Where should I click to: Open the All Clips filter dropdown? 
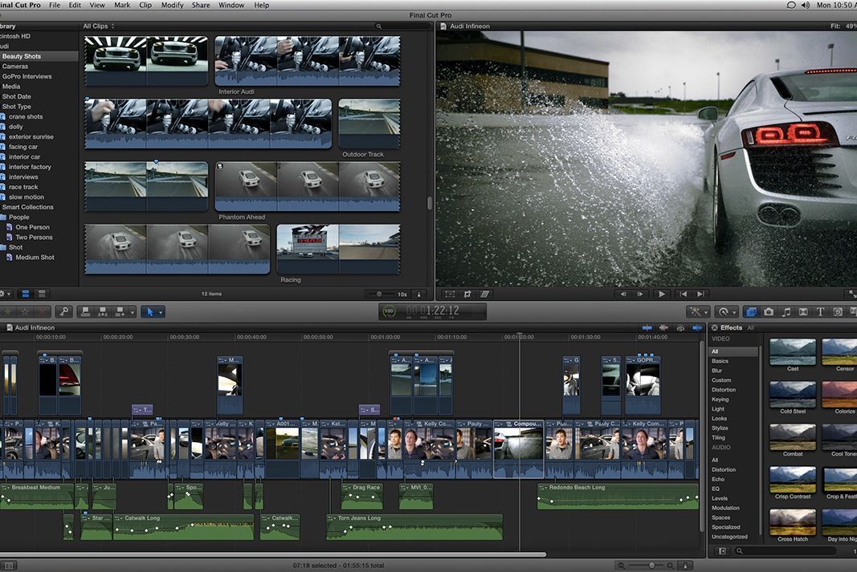coord(98,26)
